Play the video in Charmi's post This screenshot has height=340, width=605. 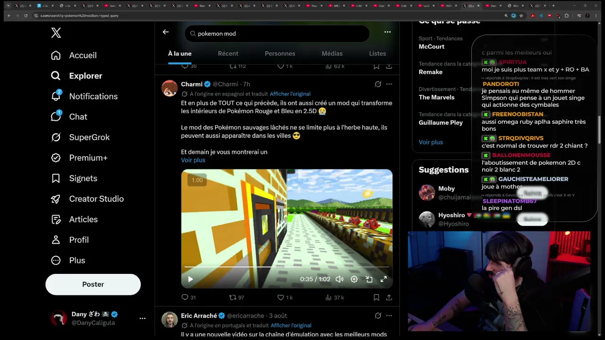190,279
